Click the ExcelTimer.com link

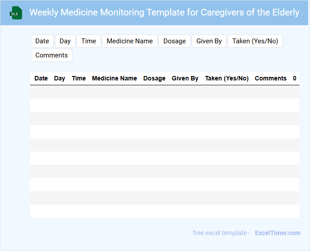277,233
